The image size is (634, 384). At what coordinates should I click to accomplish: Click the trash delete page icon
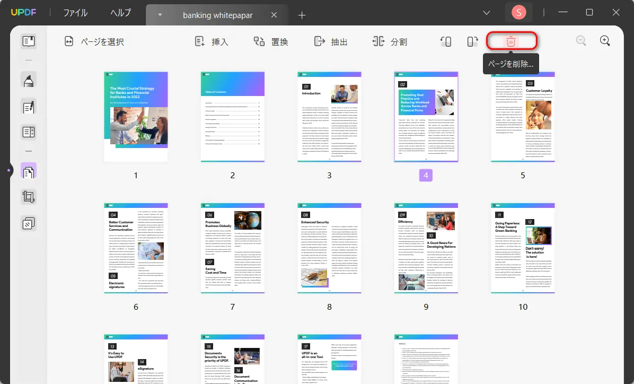pyautogui.click(x=510, y=41)
